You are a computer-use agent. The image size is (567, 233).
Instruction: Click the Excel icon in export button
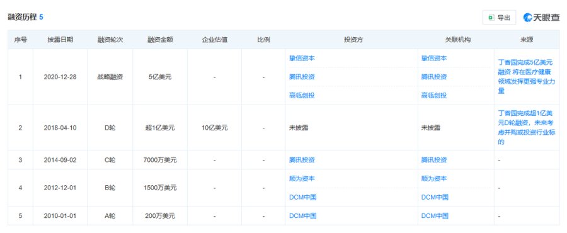pos(491,18)
